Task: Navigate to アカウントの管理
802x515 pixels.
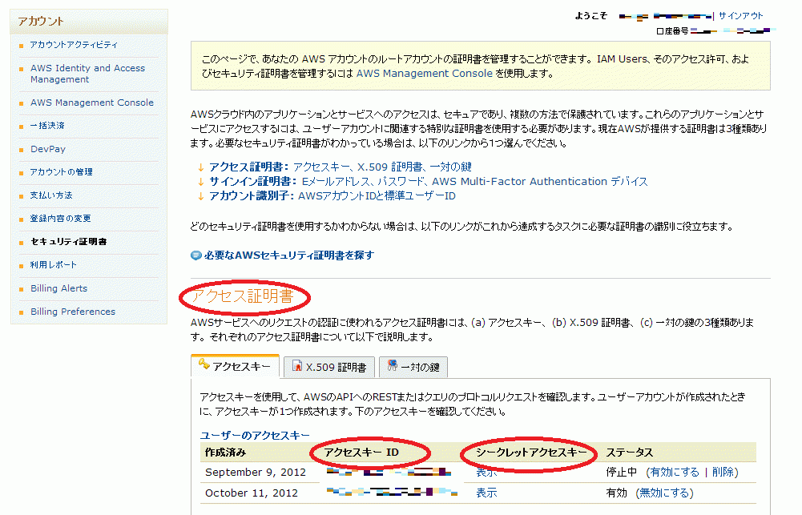Action: coord(62,172)
